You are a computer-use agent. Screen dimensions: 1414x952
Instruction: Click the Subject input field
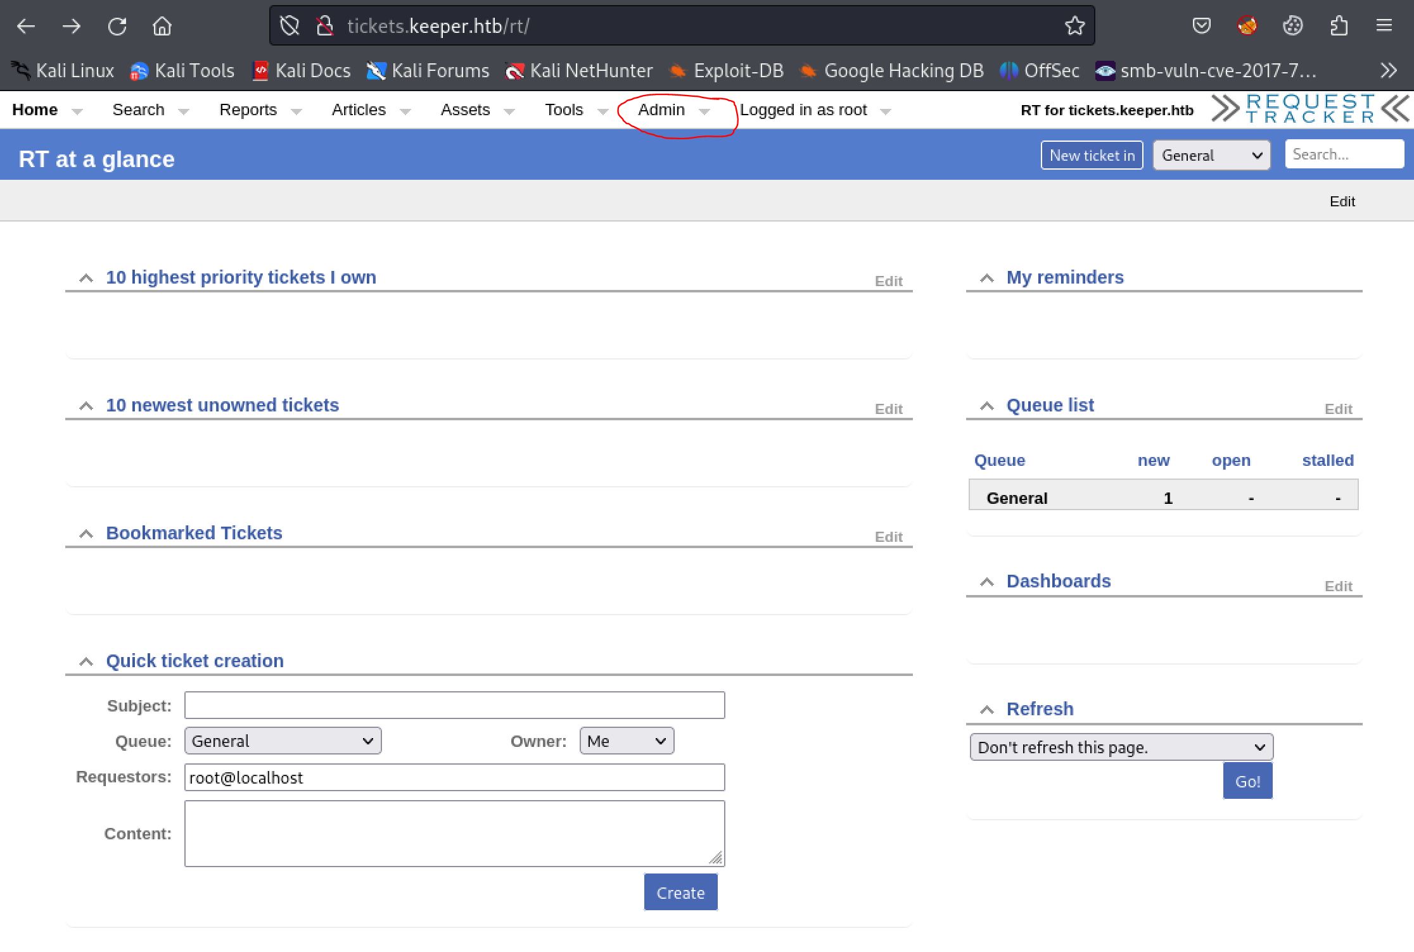(454, 705)
